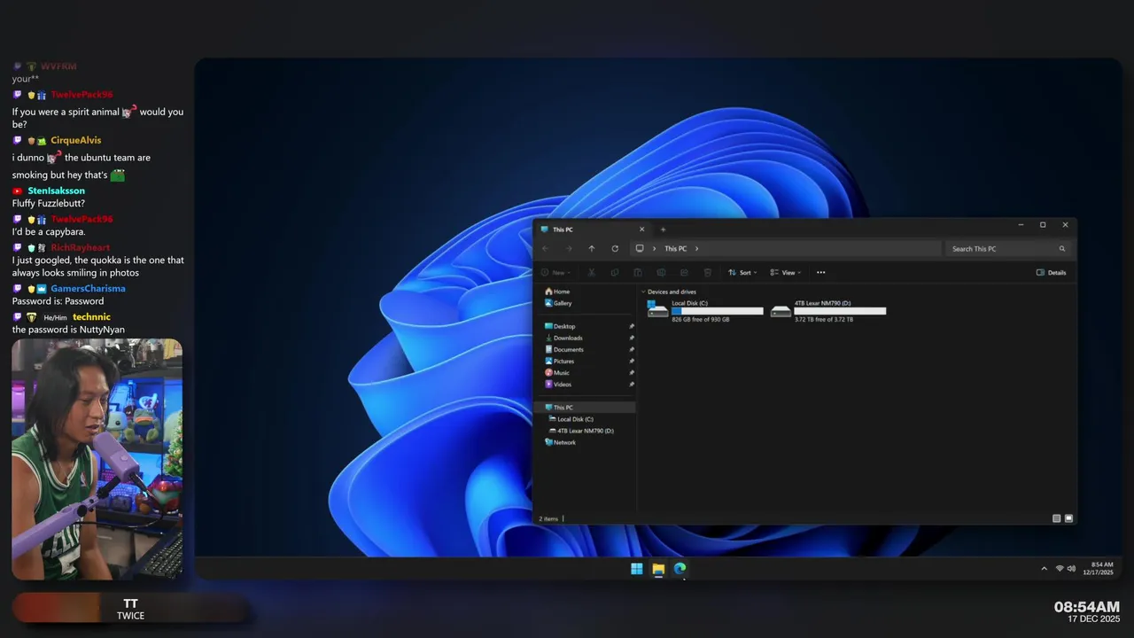Click the Cut scissors icon in toolbar
Screen dimensions: 1134x638
click(592, 273)
